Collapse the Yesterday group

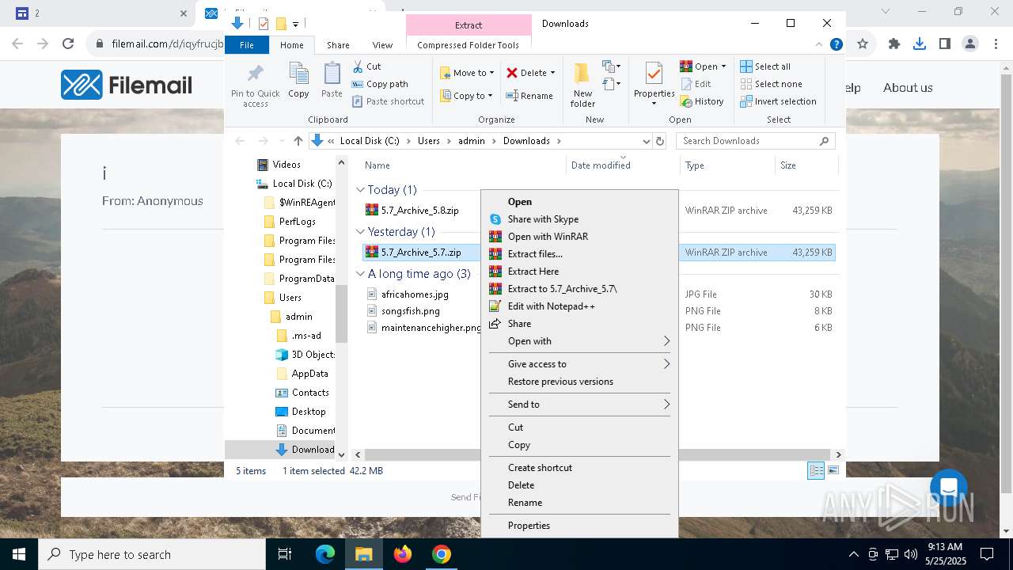click(x=360, y=232)
